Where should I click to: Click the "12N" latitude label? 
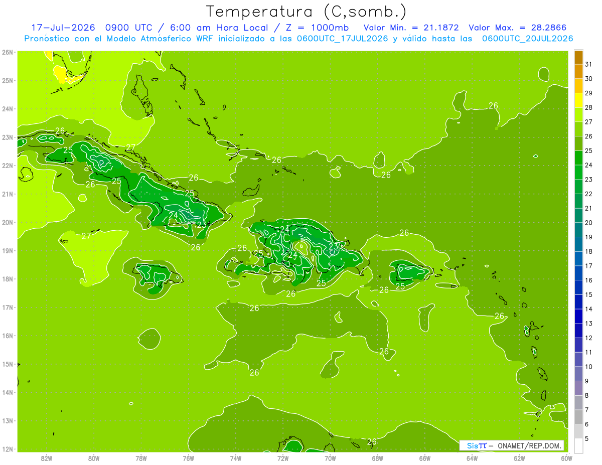7,449
